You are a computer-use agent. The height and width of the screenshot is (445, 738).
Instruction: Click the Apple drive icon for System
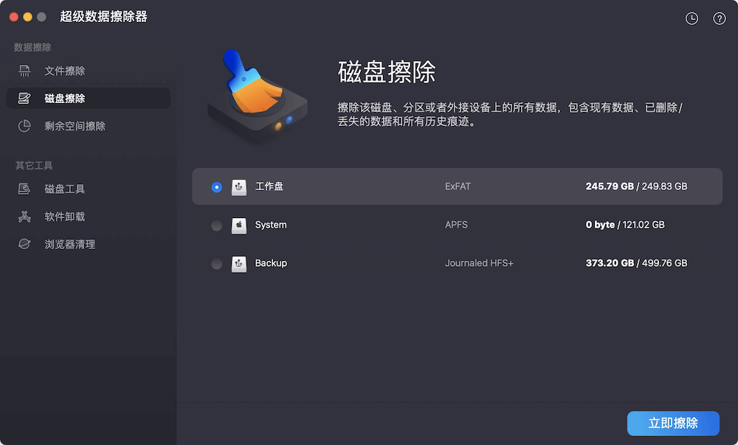click(238, 225)
